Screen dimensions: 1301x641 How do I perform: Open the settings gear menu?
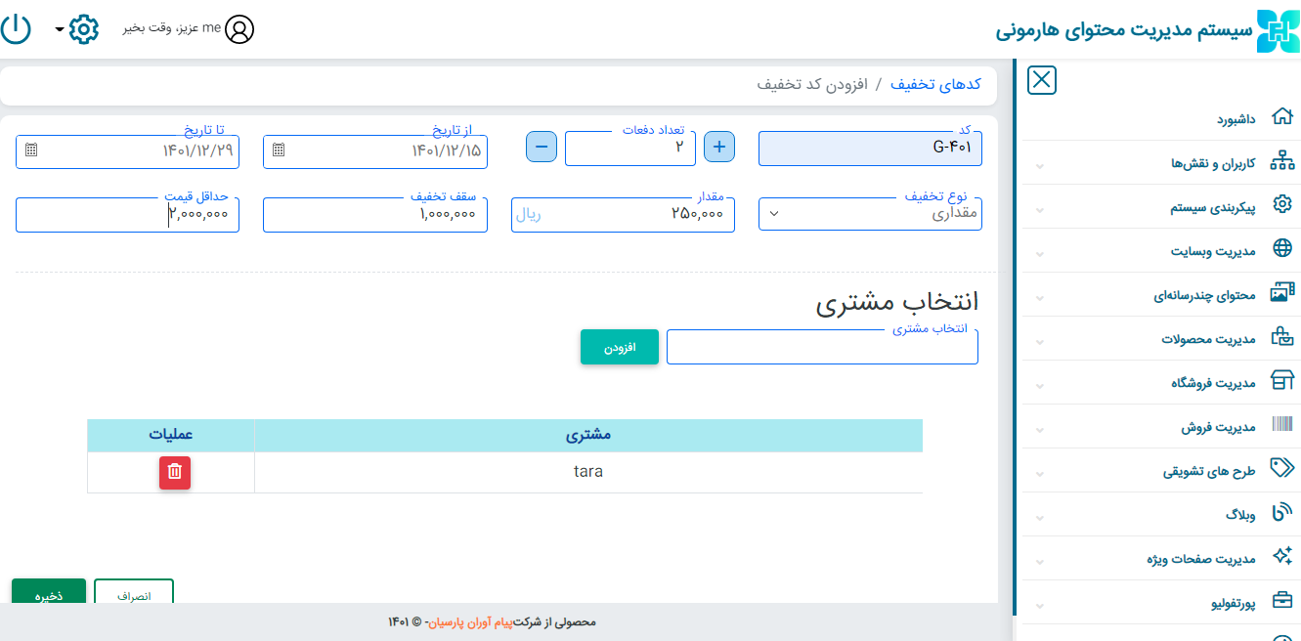tap(84, 29)
